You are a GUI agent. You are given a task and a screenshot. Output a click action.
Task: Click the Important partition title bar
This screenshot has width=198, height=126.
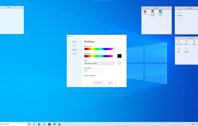pos(186,8)
